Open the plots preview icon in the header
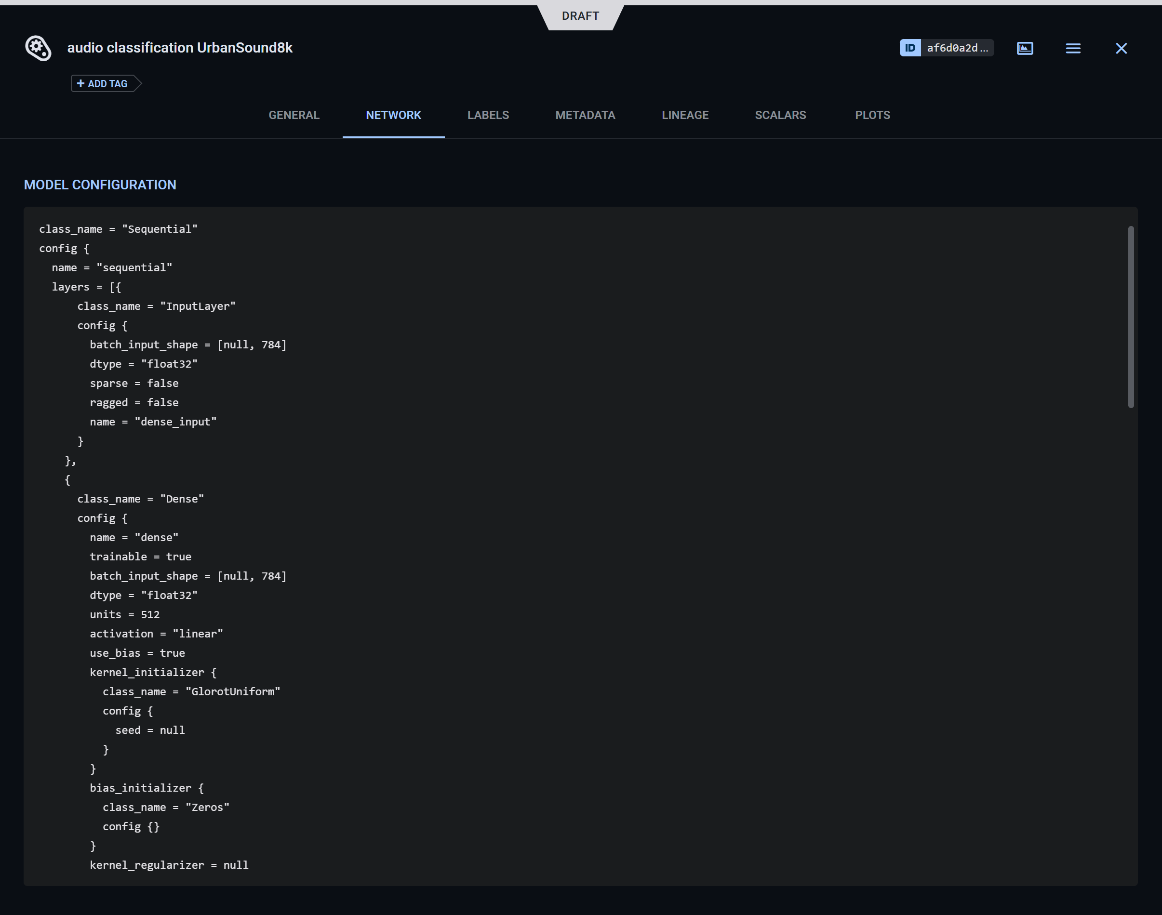Image resolution: width=1162 pixels, height=915 pixels. (x=1025, y=48)
